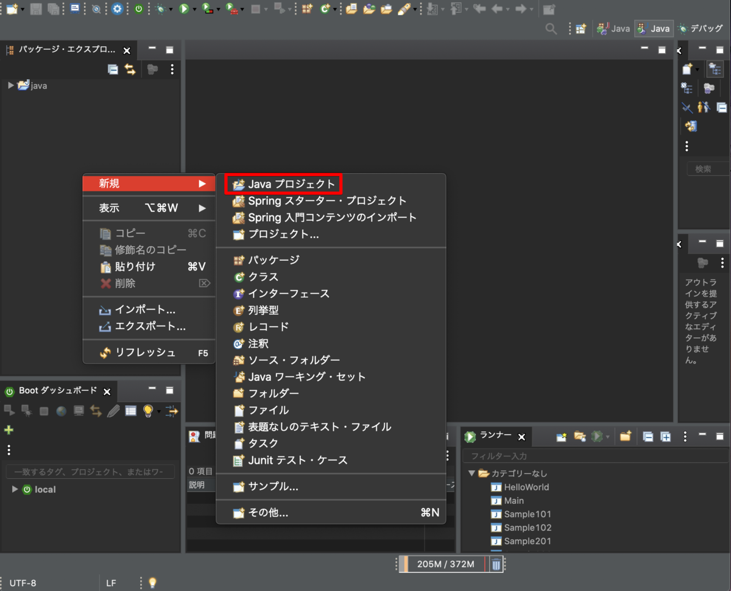
Task: Click the blue gear icon in toolbar
Action: (117, 9)
